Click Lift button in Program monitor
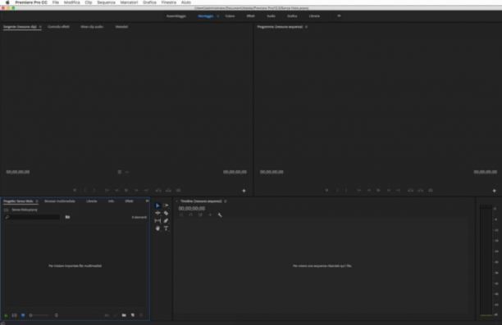This screenshot has height=325, width=502. [410, 190]
